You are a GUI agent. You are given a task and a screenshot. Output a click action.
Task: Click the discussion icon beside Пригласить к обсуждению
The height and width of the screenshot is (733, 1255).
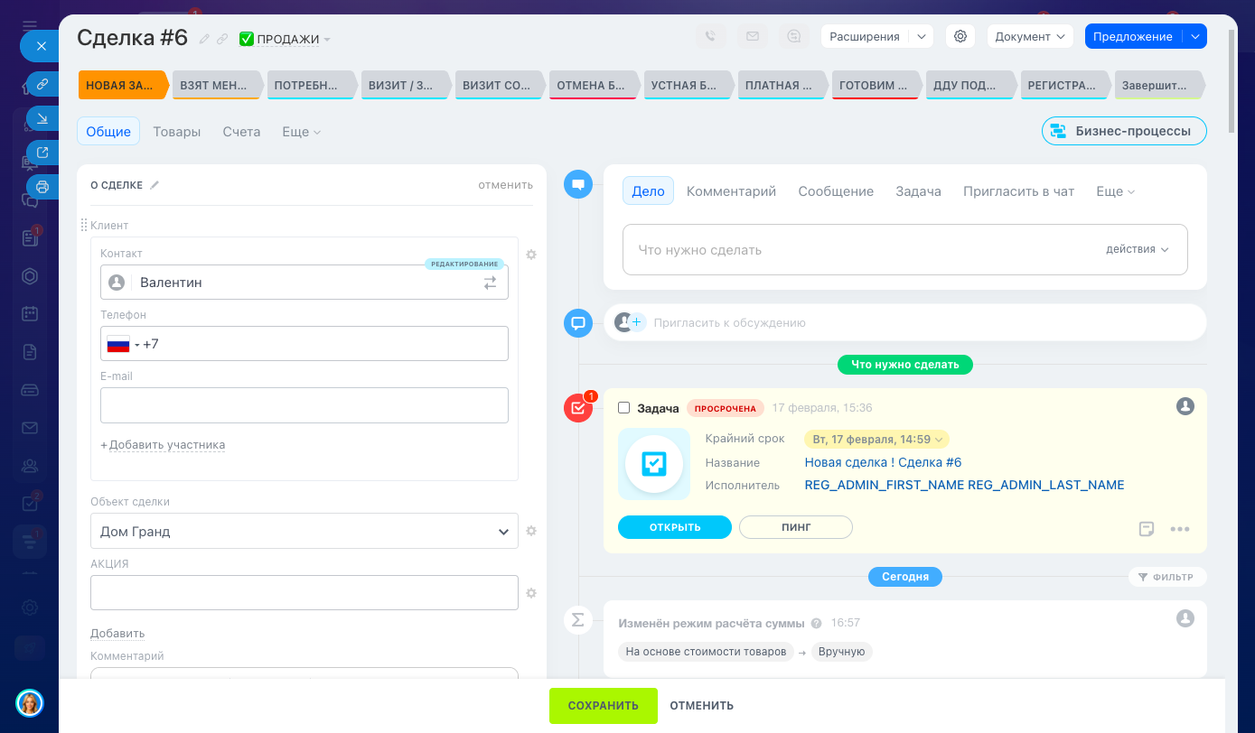pos(578,322)
